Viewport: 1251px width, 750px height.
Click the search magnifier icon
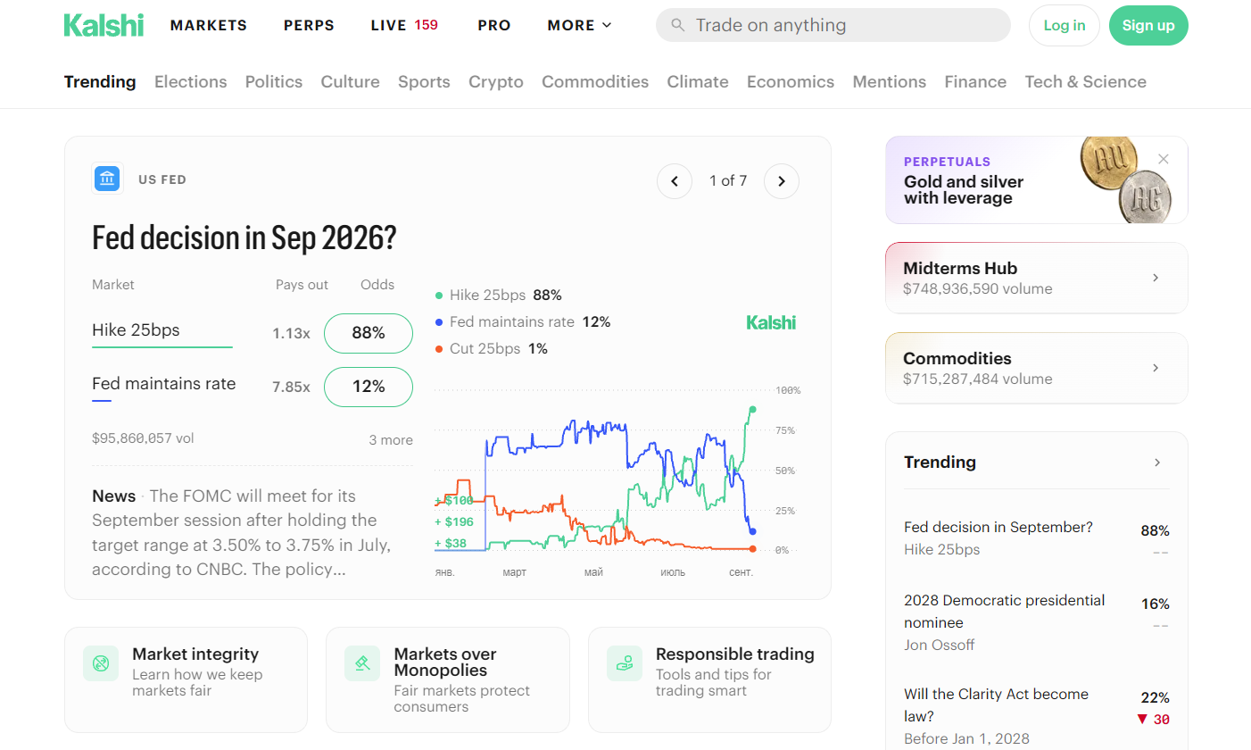point(678,25)
